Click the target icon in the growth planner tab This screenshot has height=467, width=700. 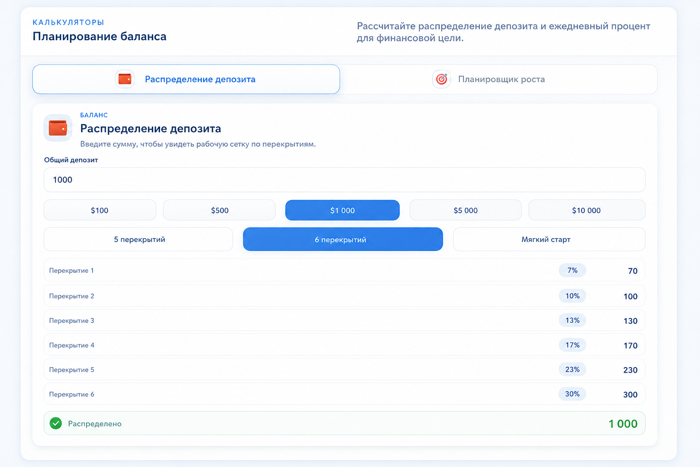click(x=441, y=79)
